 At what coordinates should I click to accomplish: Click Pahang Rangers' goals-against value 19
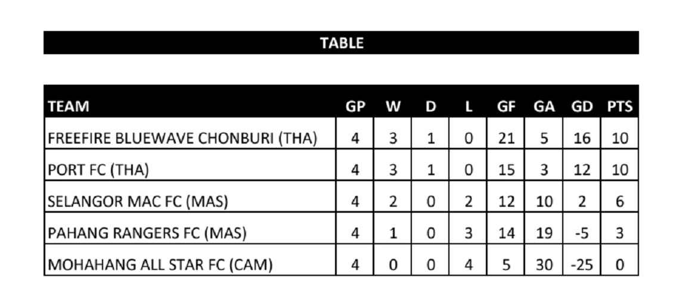click(x=544, y=233)
